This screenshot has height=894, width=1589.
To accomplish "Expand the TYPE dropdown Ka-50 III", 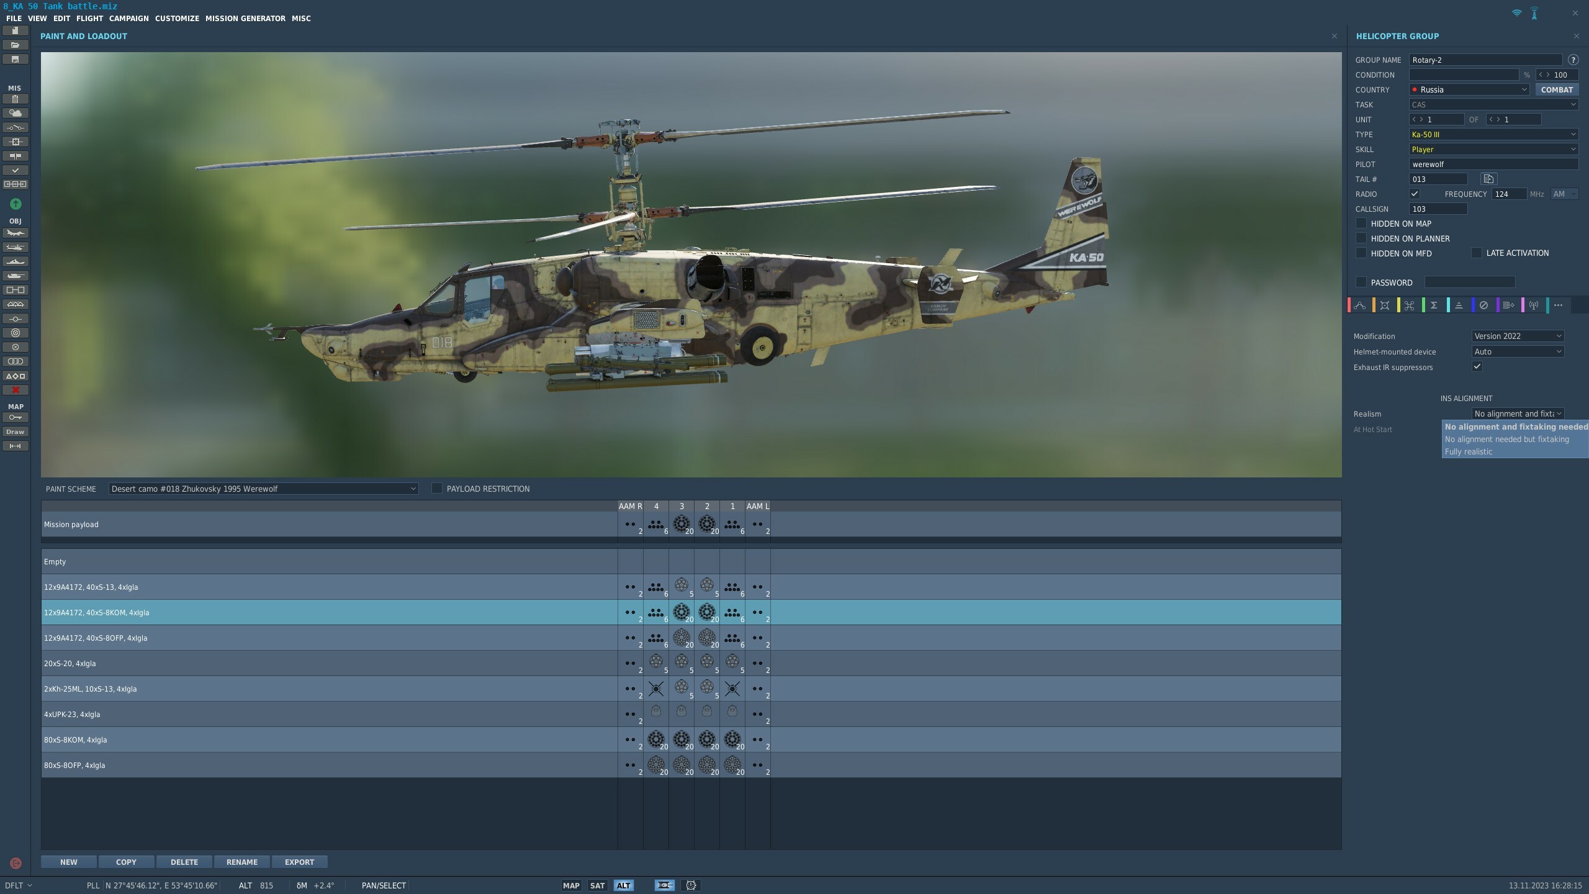I will (x=1493, y=134).
